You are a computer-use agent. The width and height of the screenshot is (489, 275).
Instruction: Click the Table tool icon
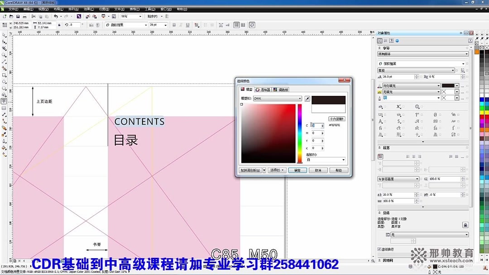pyautogui.click(x=4, y=108)
